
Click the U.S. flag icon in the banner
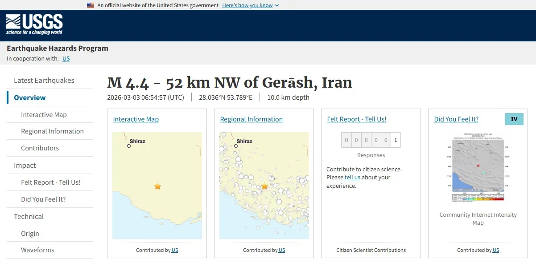pos(90,5)
